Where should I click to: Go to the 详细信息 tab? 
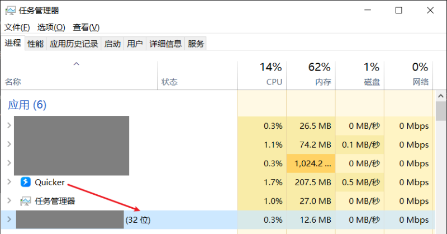pyautogui.click(x=165, y=44)
